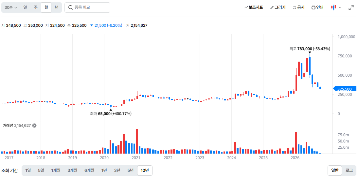Image resolution: width=359 pixels, height=179 pixels.
Task: Click the 2026 year axis label
Action: 295,157
